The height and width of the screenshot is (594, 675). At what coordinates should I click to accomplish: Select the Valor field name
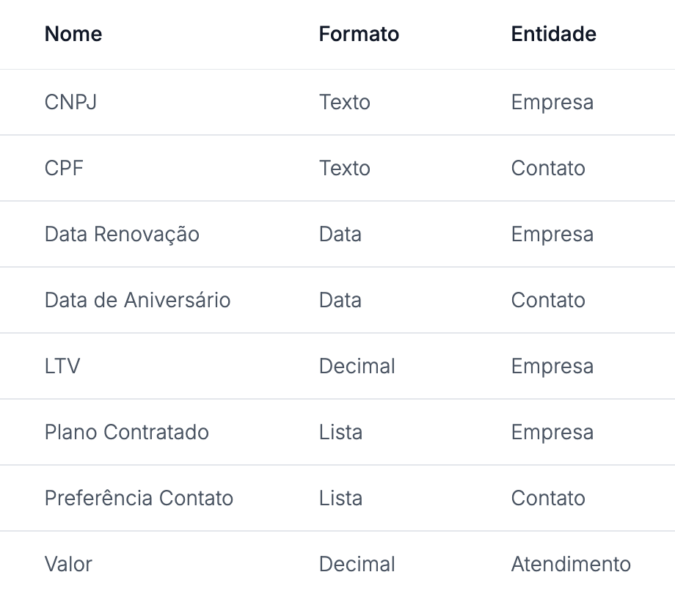[x=68, y=564]
